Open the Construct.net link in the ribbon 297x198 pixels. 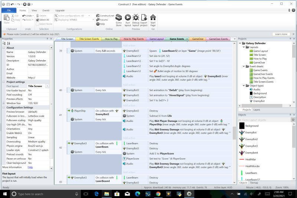(105, 16)
